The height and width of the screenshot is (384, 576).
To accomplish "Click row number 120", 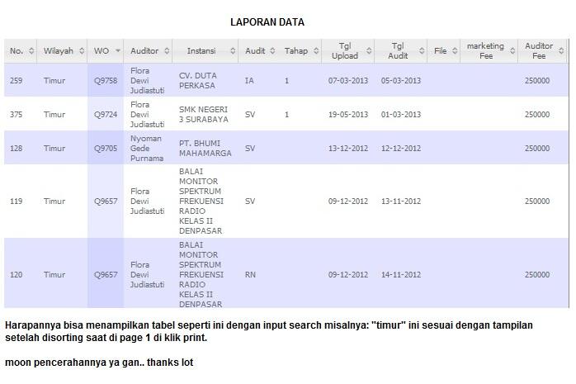I will pyautogui.click(x=17, y=274).
